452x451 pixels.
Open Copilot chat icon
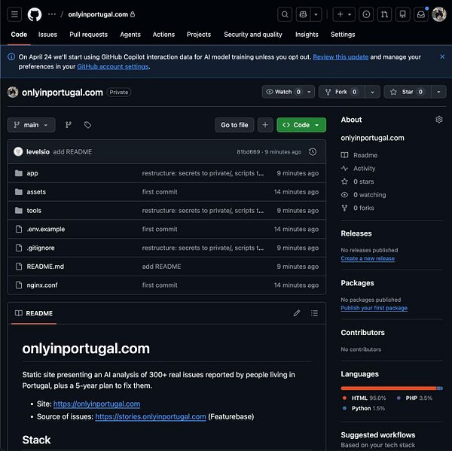tap(303, 14)
